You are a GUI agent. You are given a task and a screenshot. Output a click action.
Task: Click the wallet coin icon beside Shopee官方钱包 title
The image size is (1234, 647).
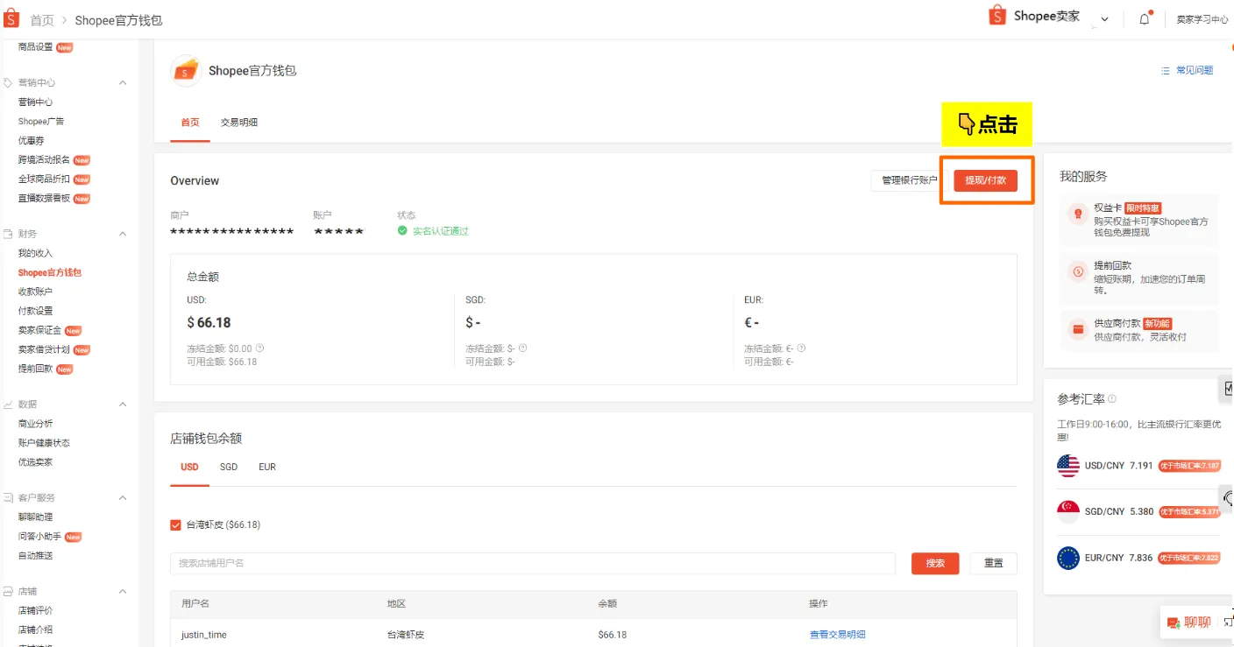coord(185,71)
